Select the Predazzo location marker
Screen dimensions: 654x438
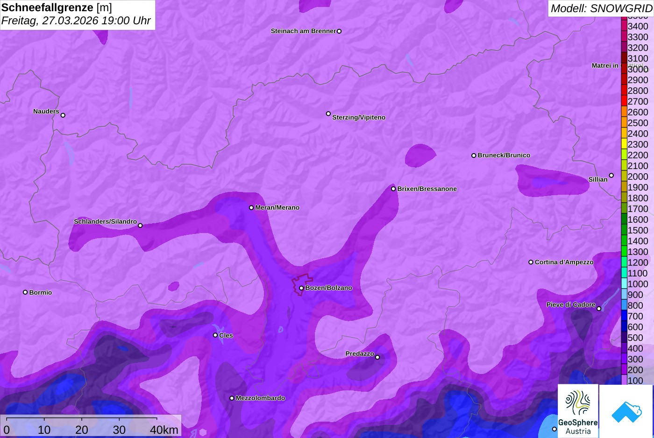[377, 357]
